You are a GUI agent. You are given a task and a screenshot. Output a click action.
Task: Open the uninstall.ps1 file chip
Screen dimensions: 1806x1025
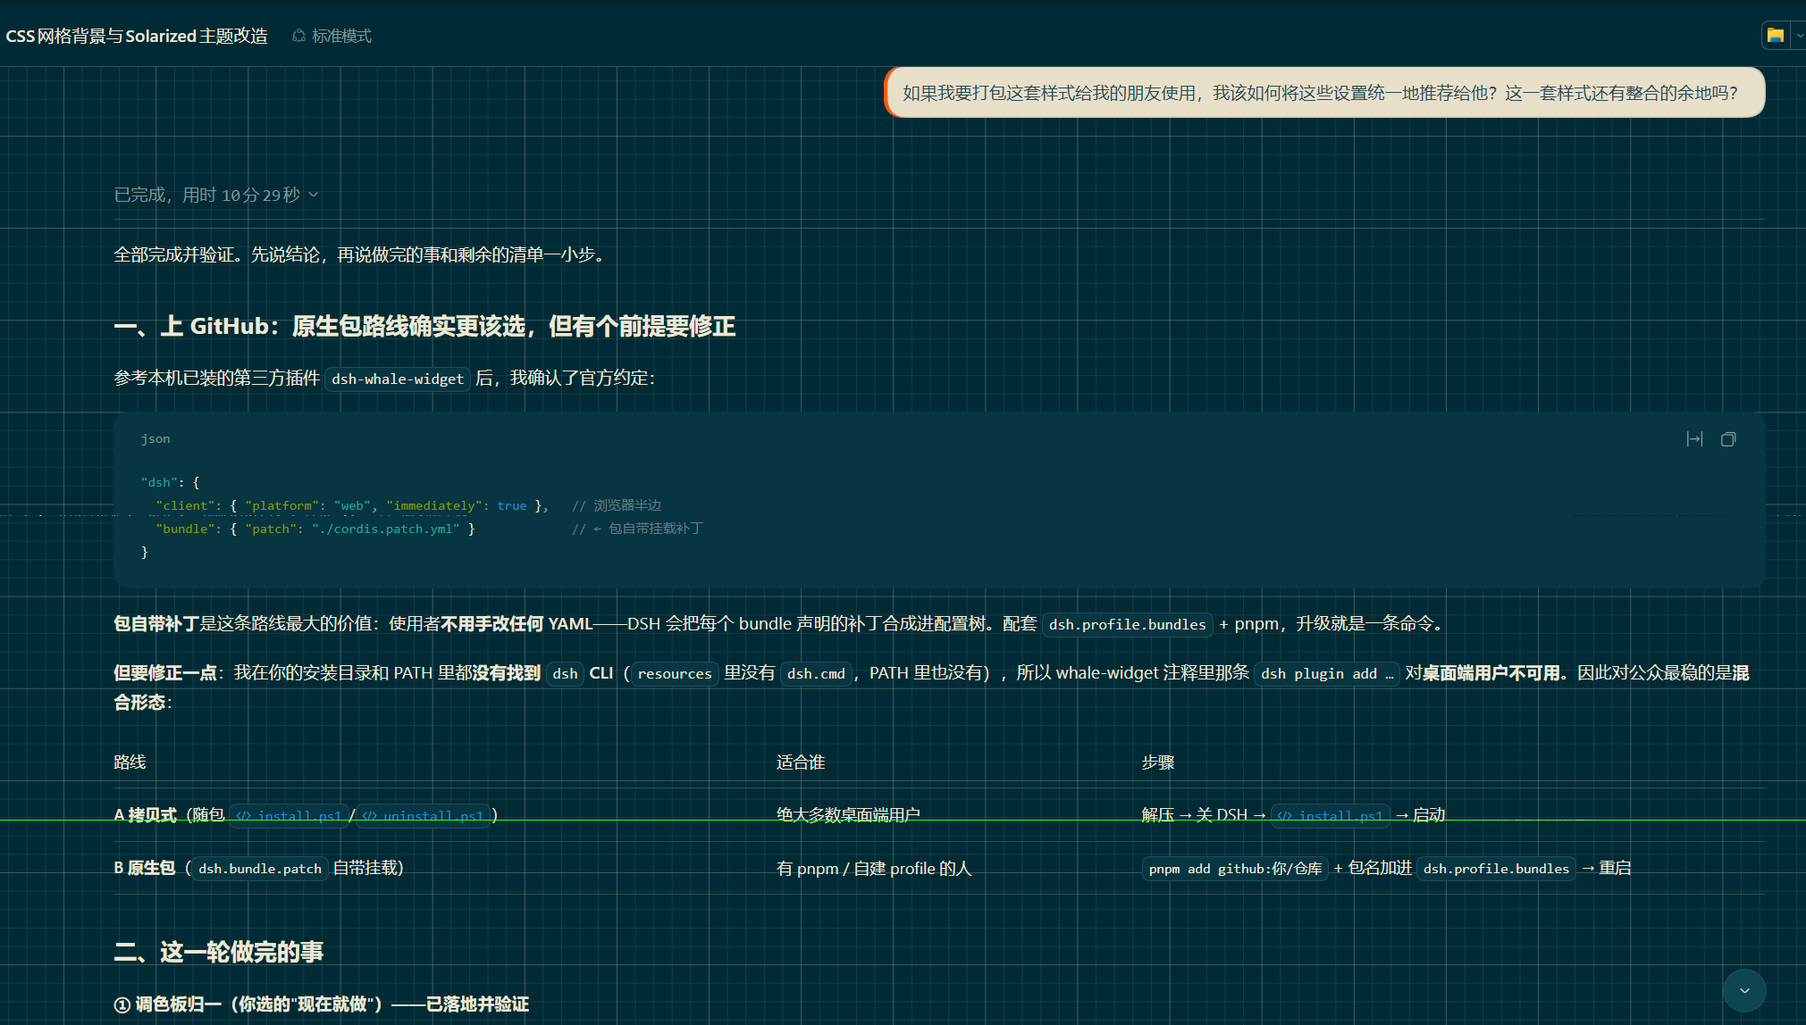tap(423, 815)
